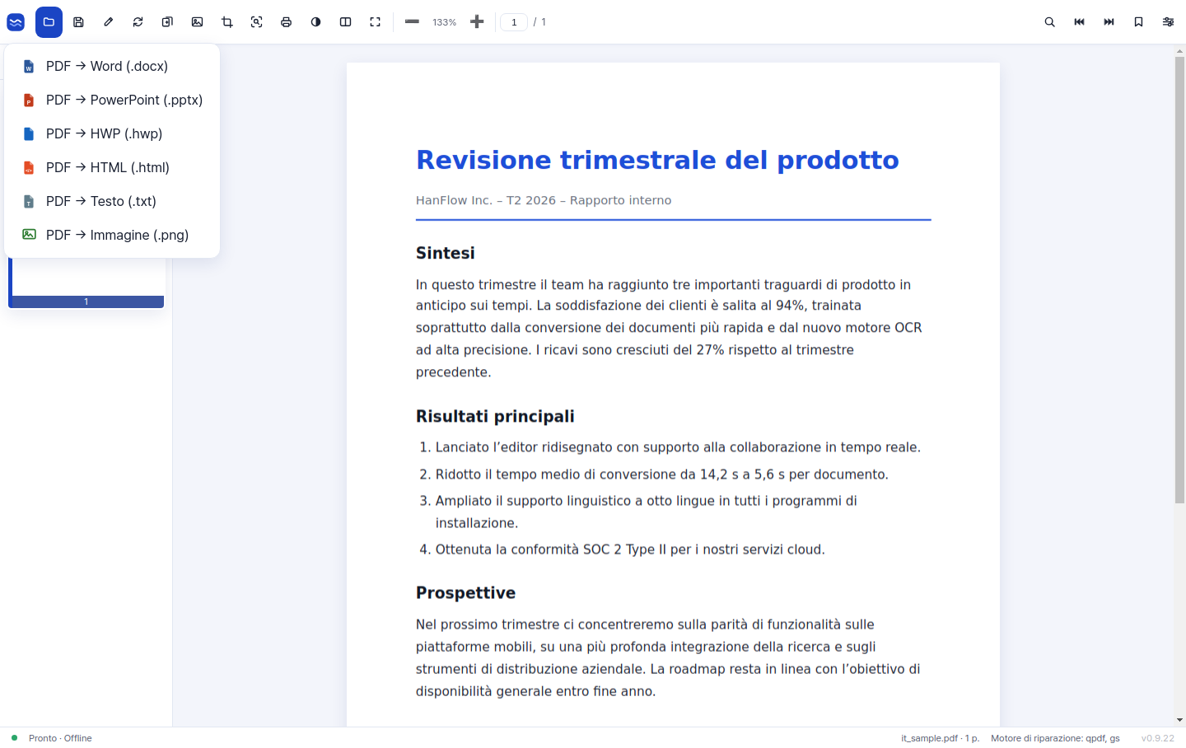Image resolution: width=1186 pixels, height=748 pixels.
Task: Click the 133% zoom level value
Action: [x=444, y=22]
